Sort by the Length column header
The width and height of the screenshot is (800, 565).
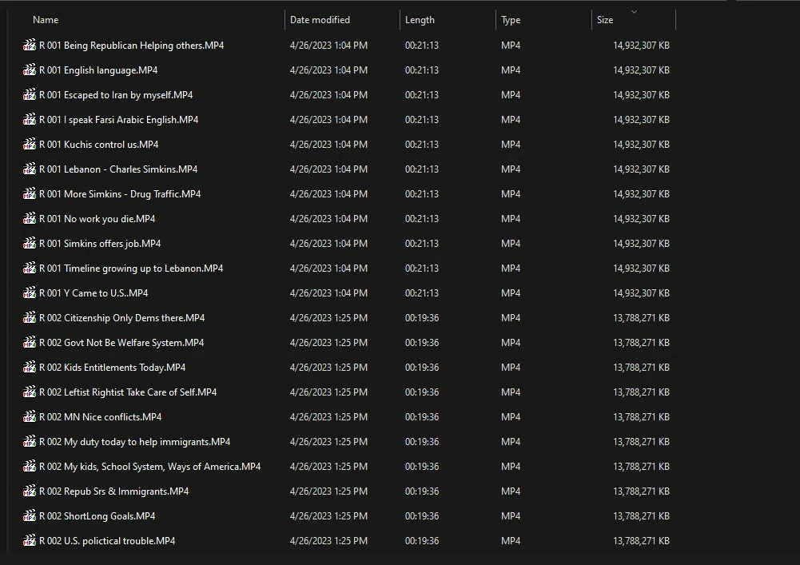420,20
